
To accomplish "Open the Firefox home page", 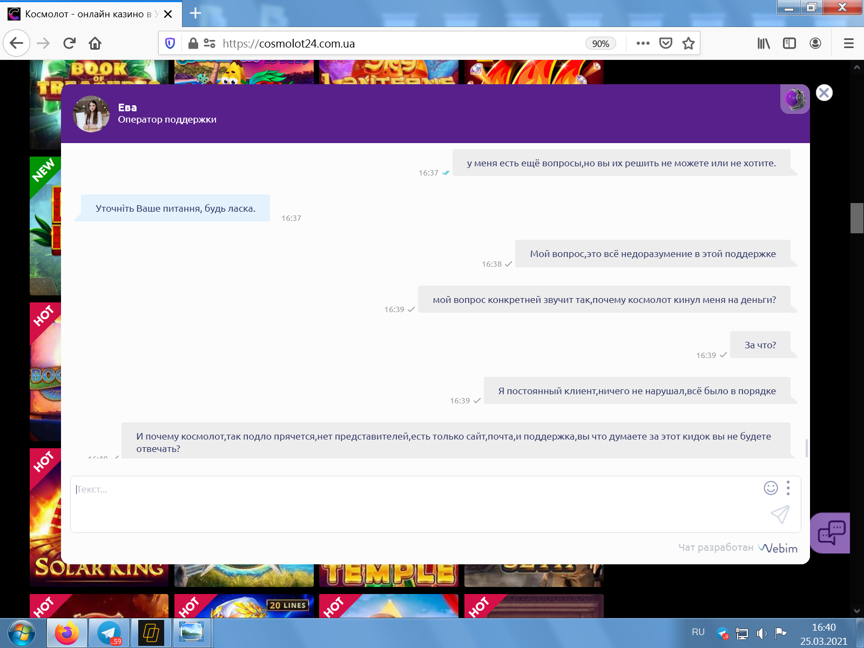I will click(95, 43).
